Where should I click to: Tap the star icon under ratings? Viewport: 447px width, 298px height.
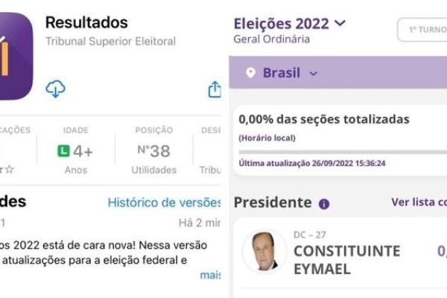point(10,169)
